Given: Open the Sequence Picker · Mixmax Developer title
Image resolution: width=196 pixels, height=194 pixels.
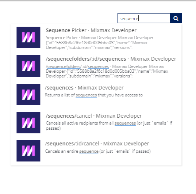Looking at the screenshot, I should pos(91,30).
